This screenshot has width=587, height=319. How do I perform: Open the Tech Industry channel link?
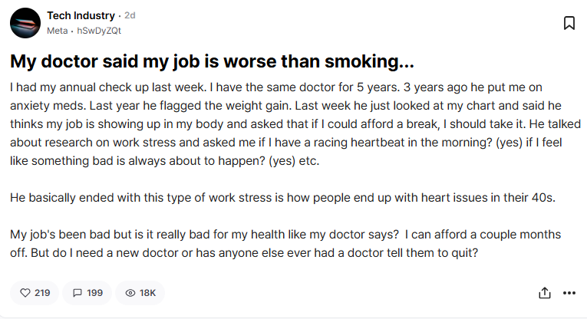[81, 15]
